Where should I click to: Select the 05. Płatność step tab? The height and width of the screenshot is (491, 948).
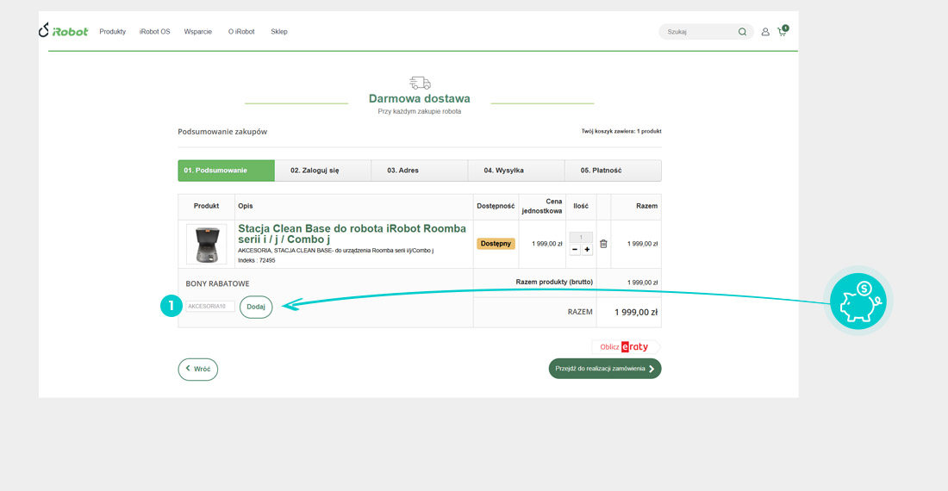click(613, 171)
